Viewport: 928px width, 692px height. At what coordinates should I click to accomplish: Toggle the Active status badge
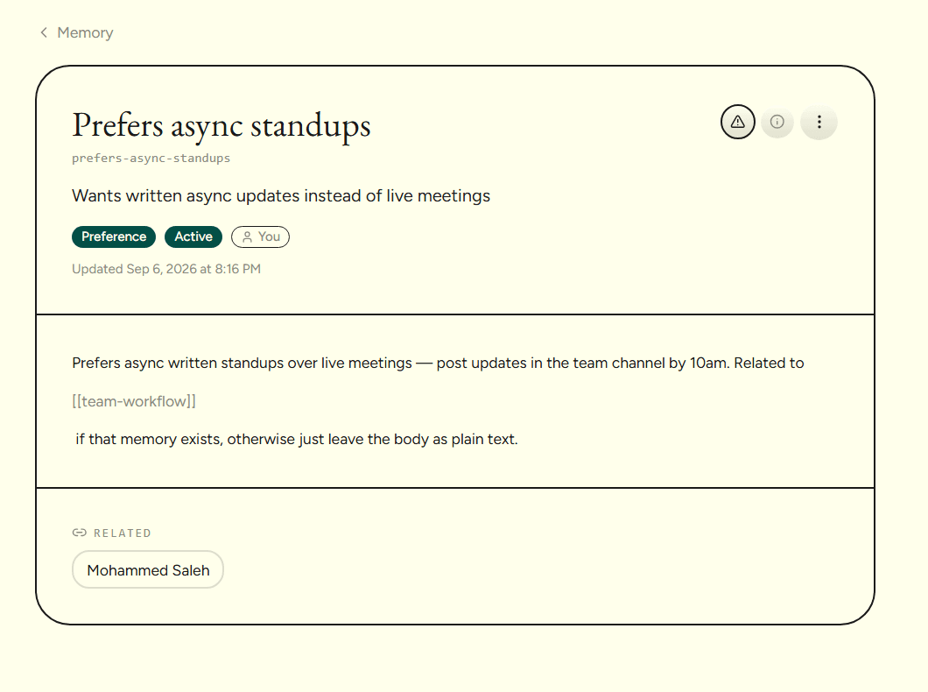193,237
